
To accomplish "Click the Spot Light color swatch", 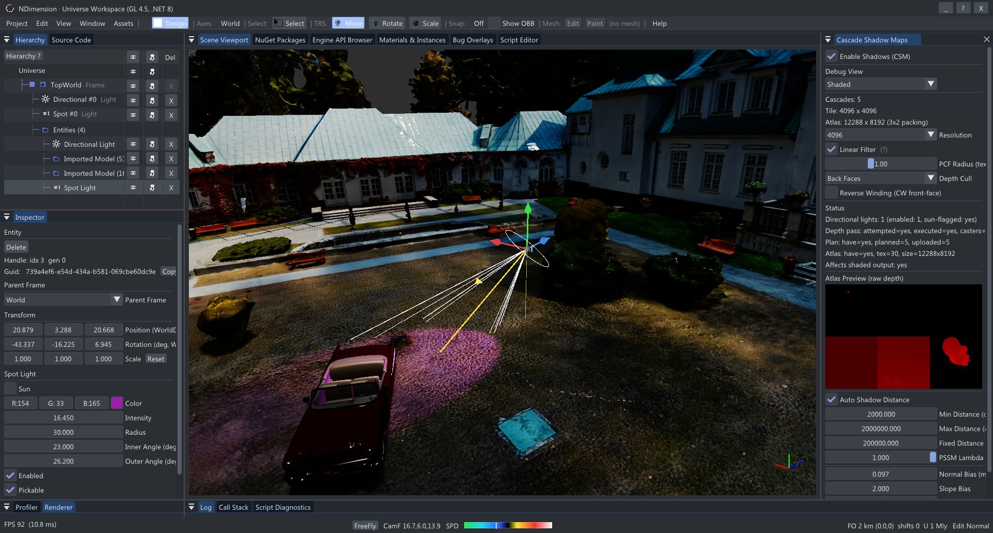I will pos(117,403).
